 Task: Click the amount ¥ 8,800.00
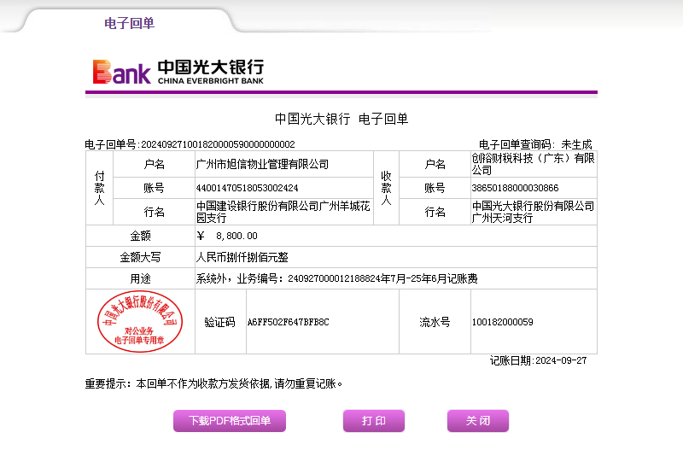[x=227, y=236]
